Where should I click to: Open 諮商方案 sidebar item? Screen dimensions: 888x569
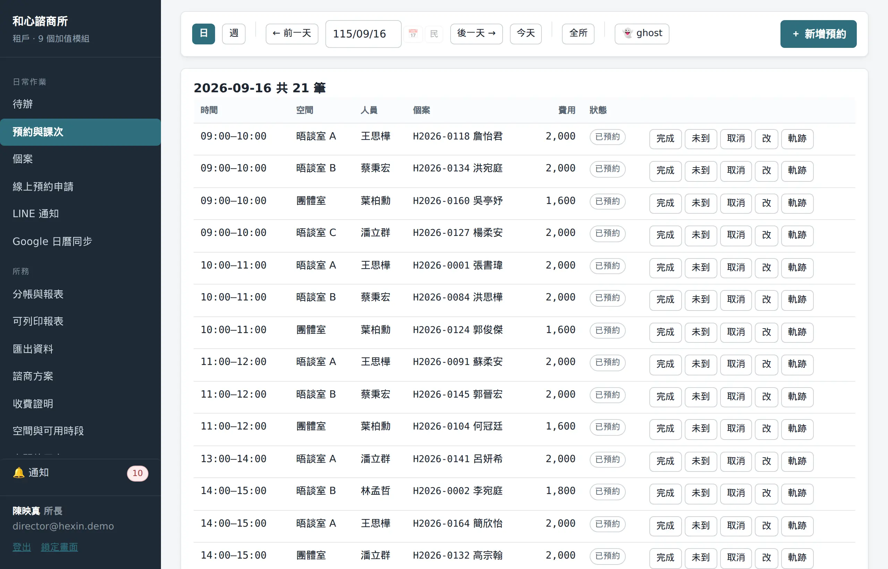80,376
